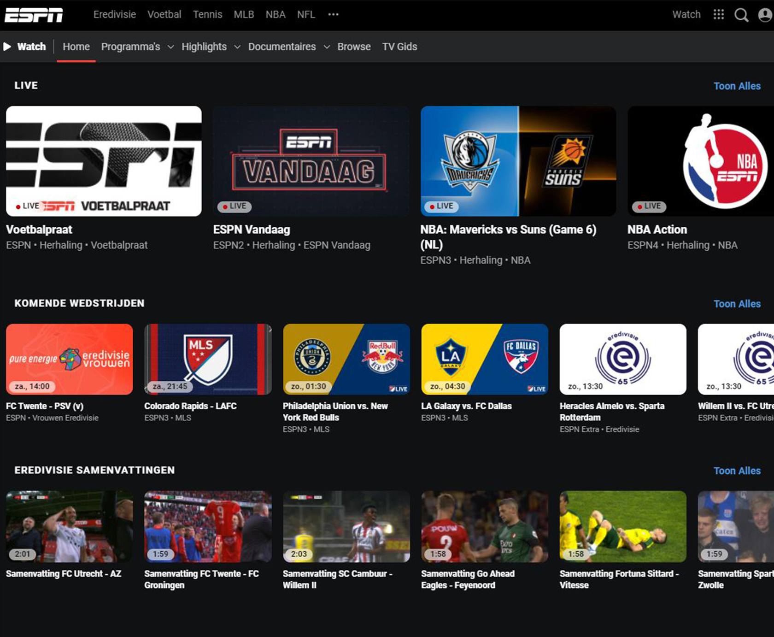Click the Samenvatting FC Utrecht - AZ title
774x637 pixels.
pos(64,574)
